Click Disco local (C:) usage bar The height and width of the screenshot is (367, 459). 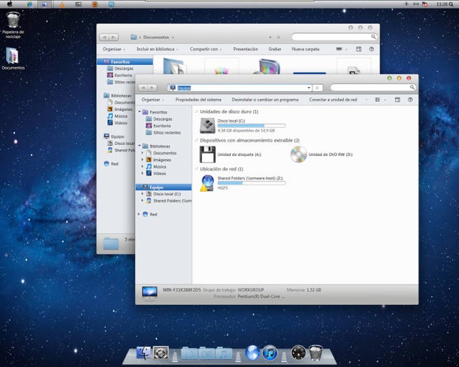(252, 125)
